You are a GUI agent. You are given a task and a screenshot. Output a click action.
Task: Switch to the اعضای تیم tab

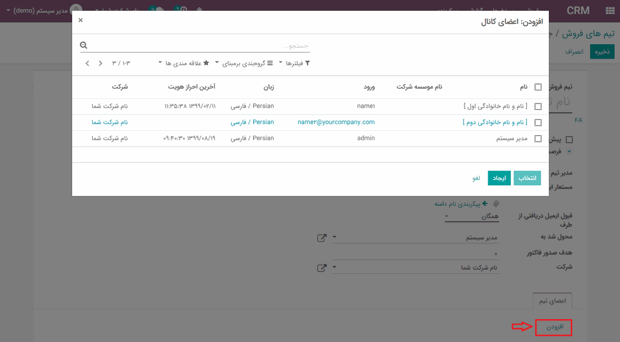click(552, 301)
